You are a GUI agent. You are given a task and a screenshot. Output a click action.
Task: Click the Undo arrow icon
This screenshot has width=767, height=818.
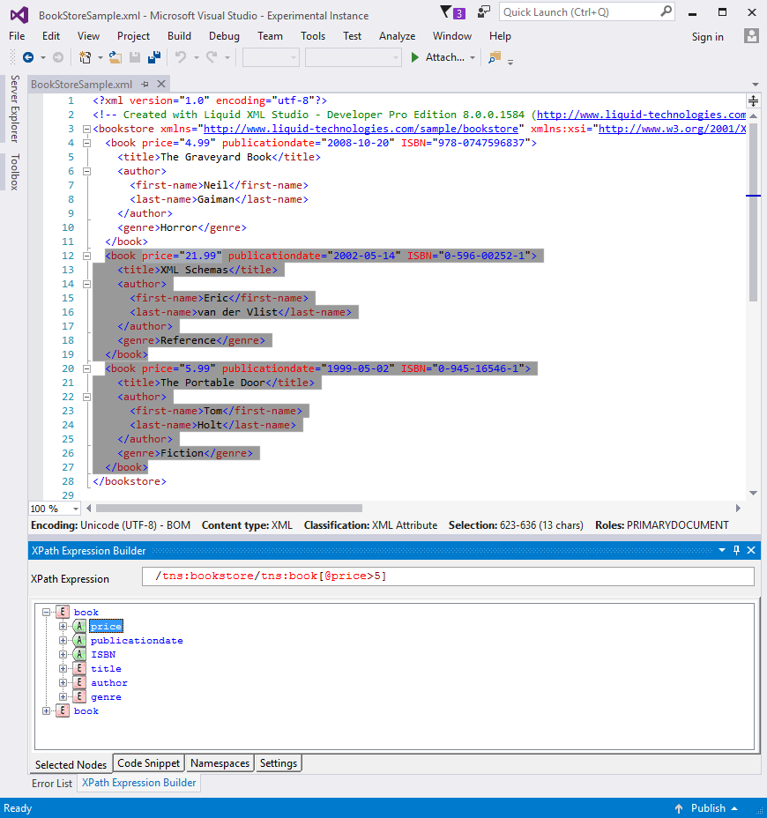[181, 57]
